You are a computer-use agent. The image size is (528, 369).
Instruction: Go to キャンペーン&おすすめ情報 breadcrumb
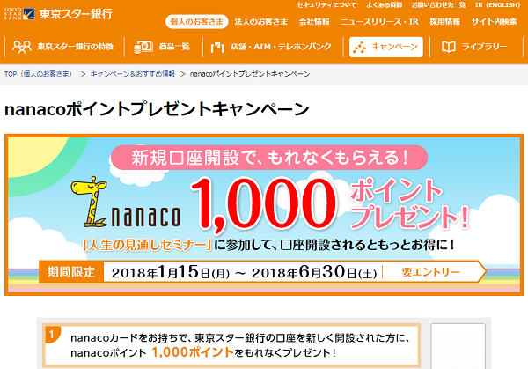pos(132,74)
